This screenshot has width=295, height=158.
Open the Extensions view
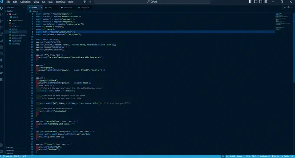(2, 34)
